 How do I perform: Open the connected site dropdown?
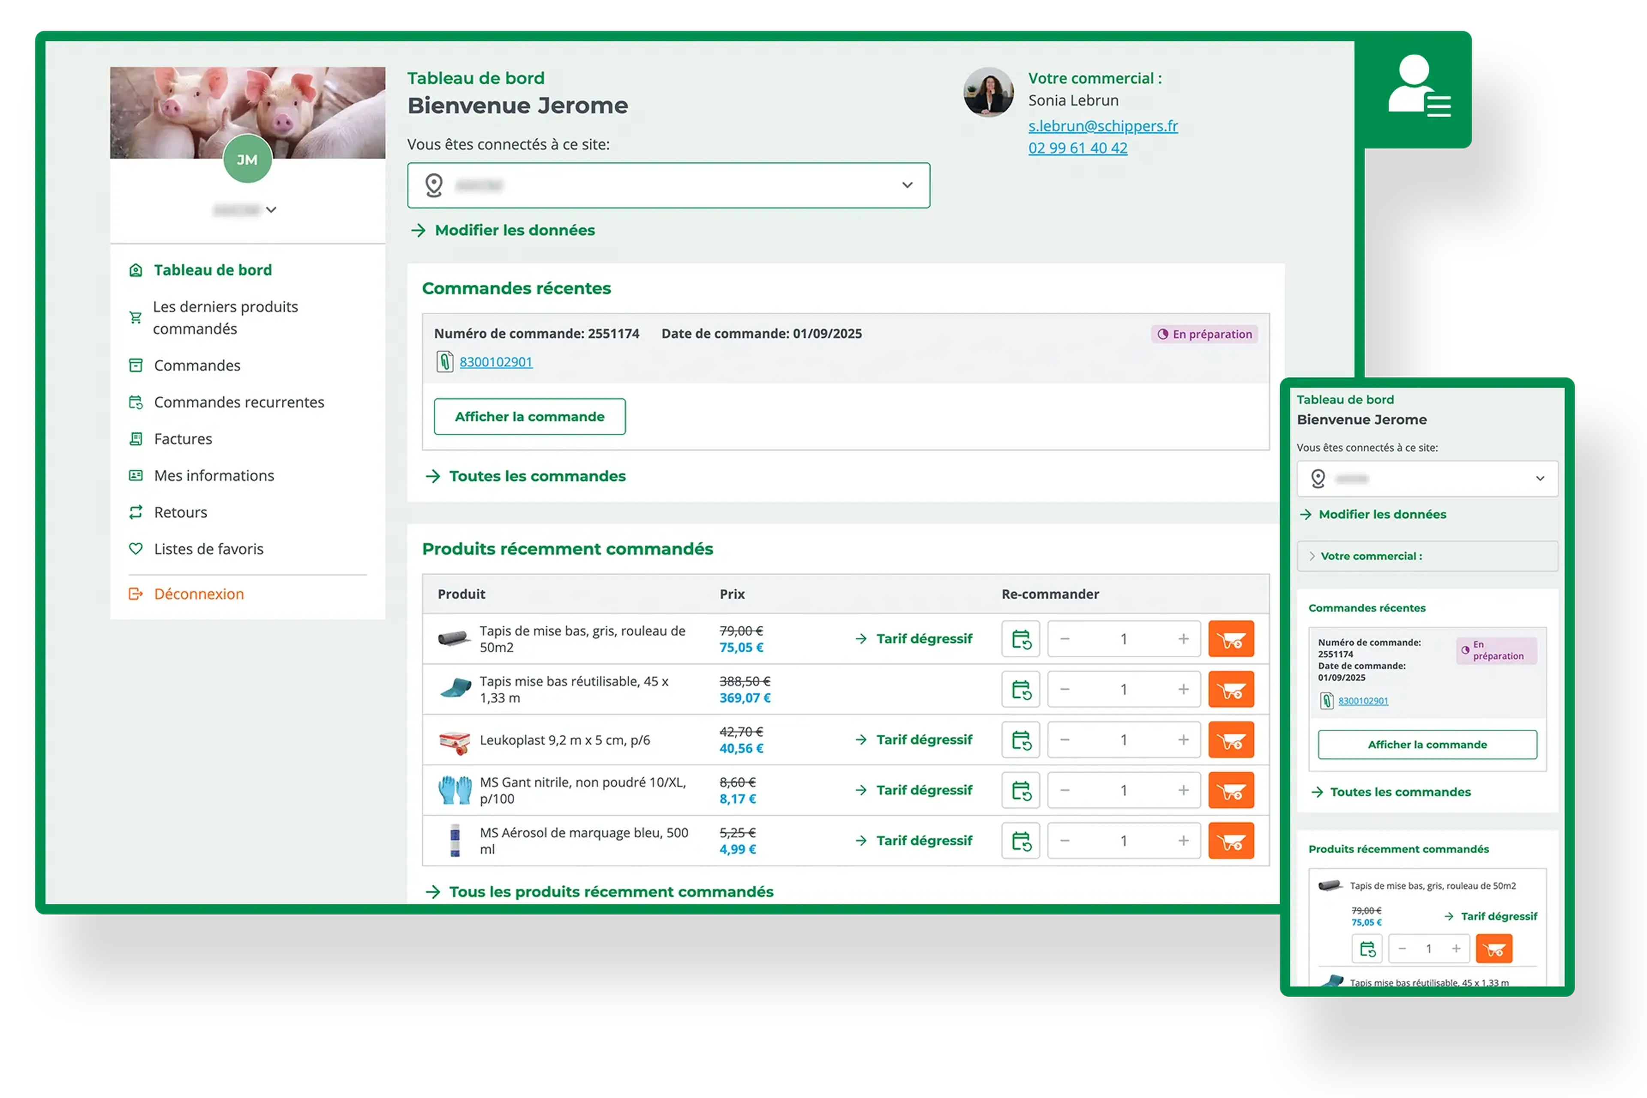click(x=668, y=186)
